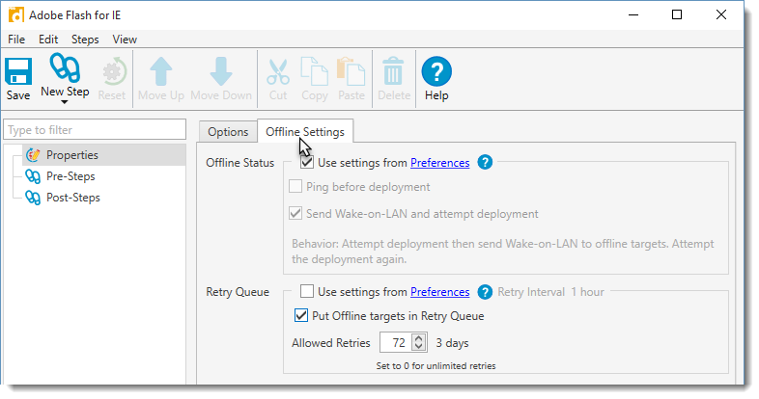Screen dimensions: 759x399
Task: Click the Move Down arrow icon
Action: (221, 71)
